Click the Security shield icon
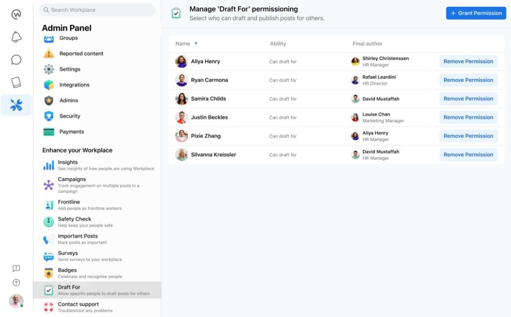Viewport: 511px width, 317px height. (x=48, y=116)
